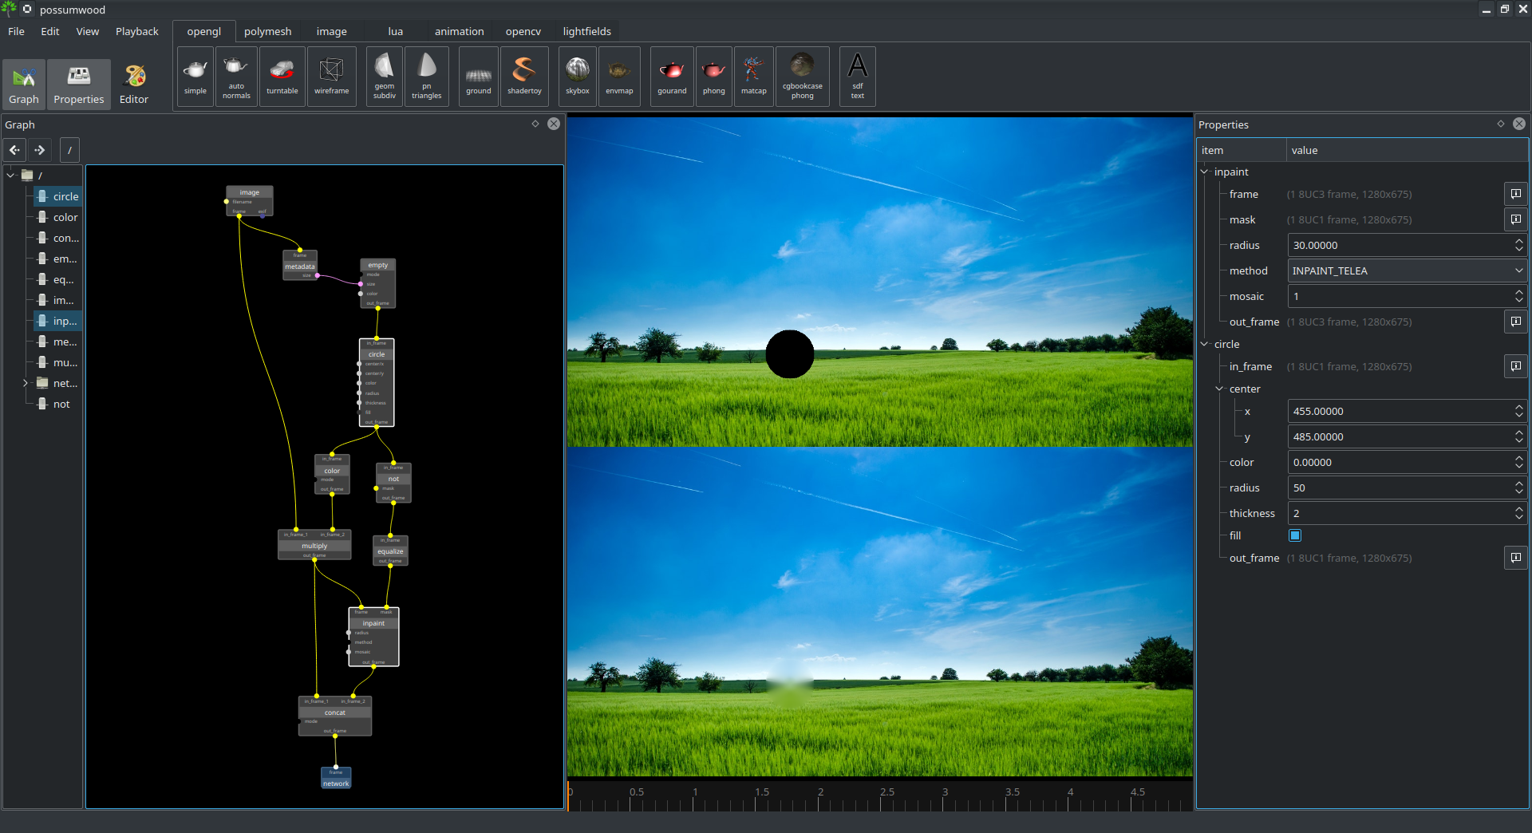Step the inpaint radius spinner

(x=1519, y=245)
